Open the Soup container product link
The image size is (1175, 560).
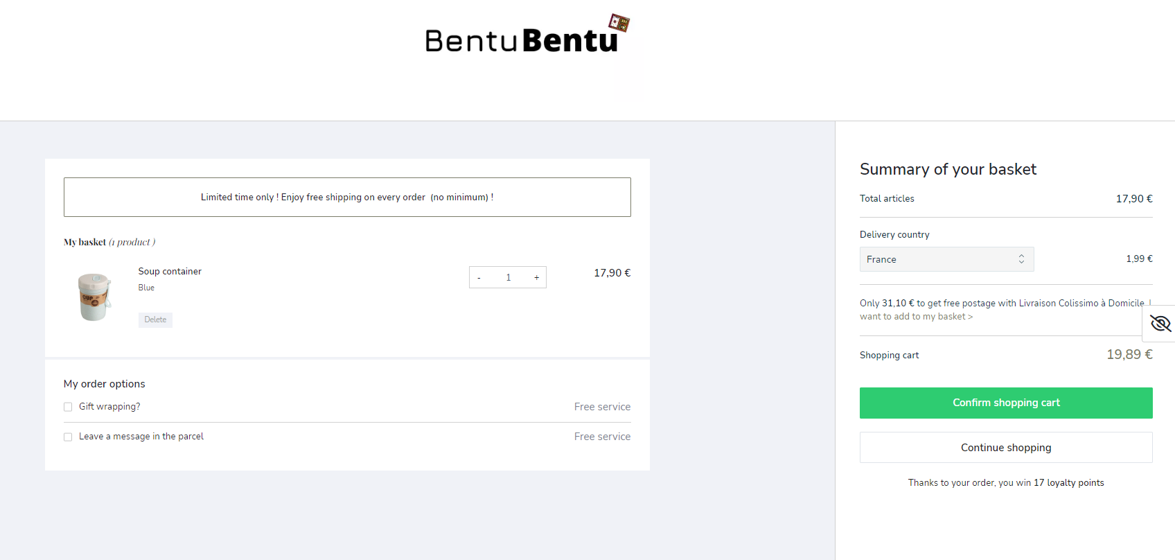point(170,271)
